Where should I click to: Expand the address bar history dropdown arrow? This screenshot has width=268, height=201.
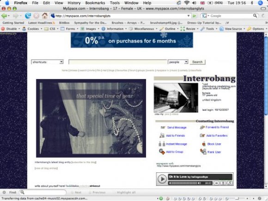tap(189, 16)
